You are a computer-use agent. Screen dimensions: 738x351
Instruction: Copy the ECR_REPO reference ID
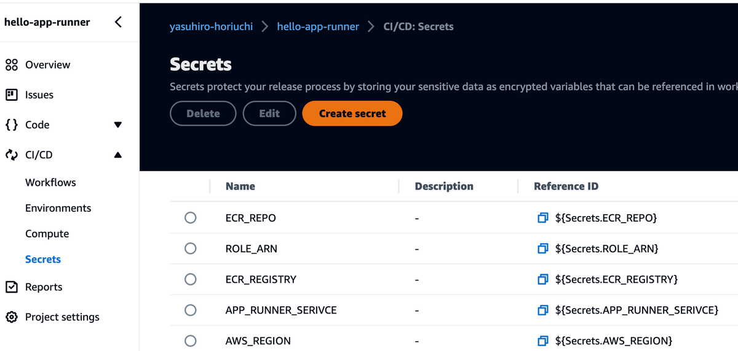click(542, 218)
